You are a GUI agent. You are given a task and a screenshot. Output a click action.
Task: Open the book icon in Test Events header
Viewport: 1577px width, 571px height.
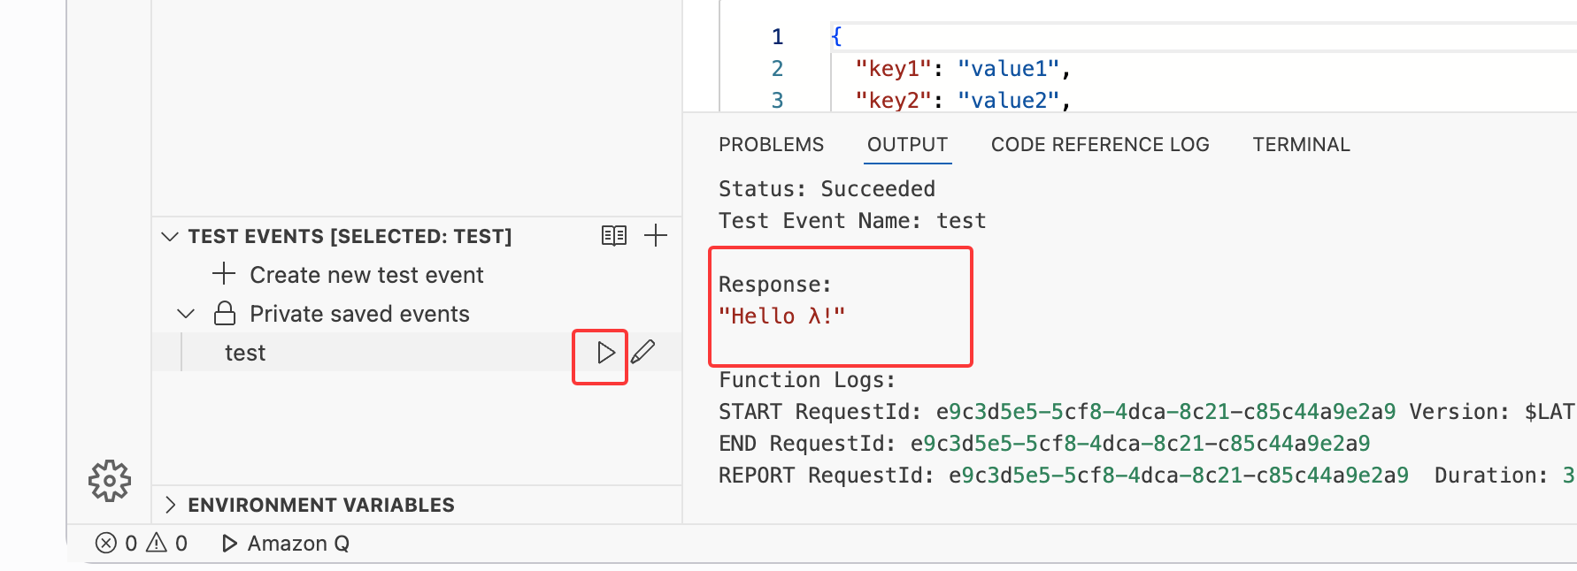pyautogui.click(x=614, y=236)
